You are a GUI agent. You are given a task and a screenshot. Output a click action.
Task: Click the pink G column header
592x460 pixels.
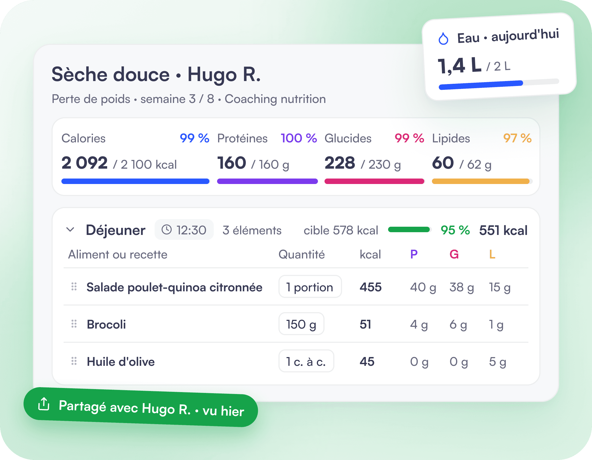coord(454,254)
